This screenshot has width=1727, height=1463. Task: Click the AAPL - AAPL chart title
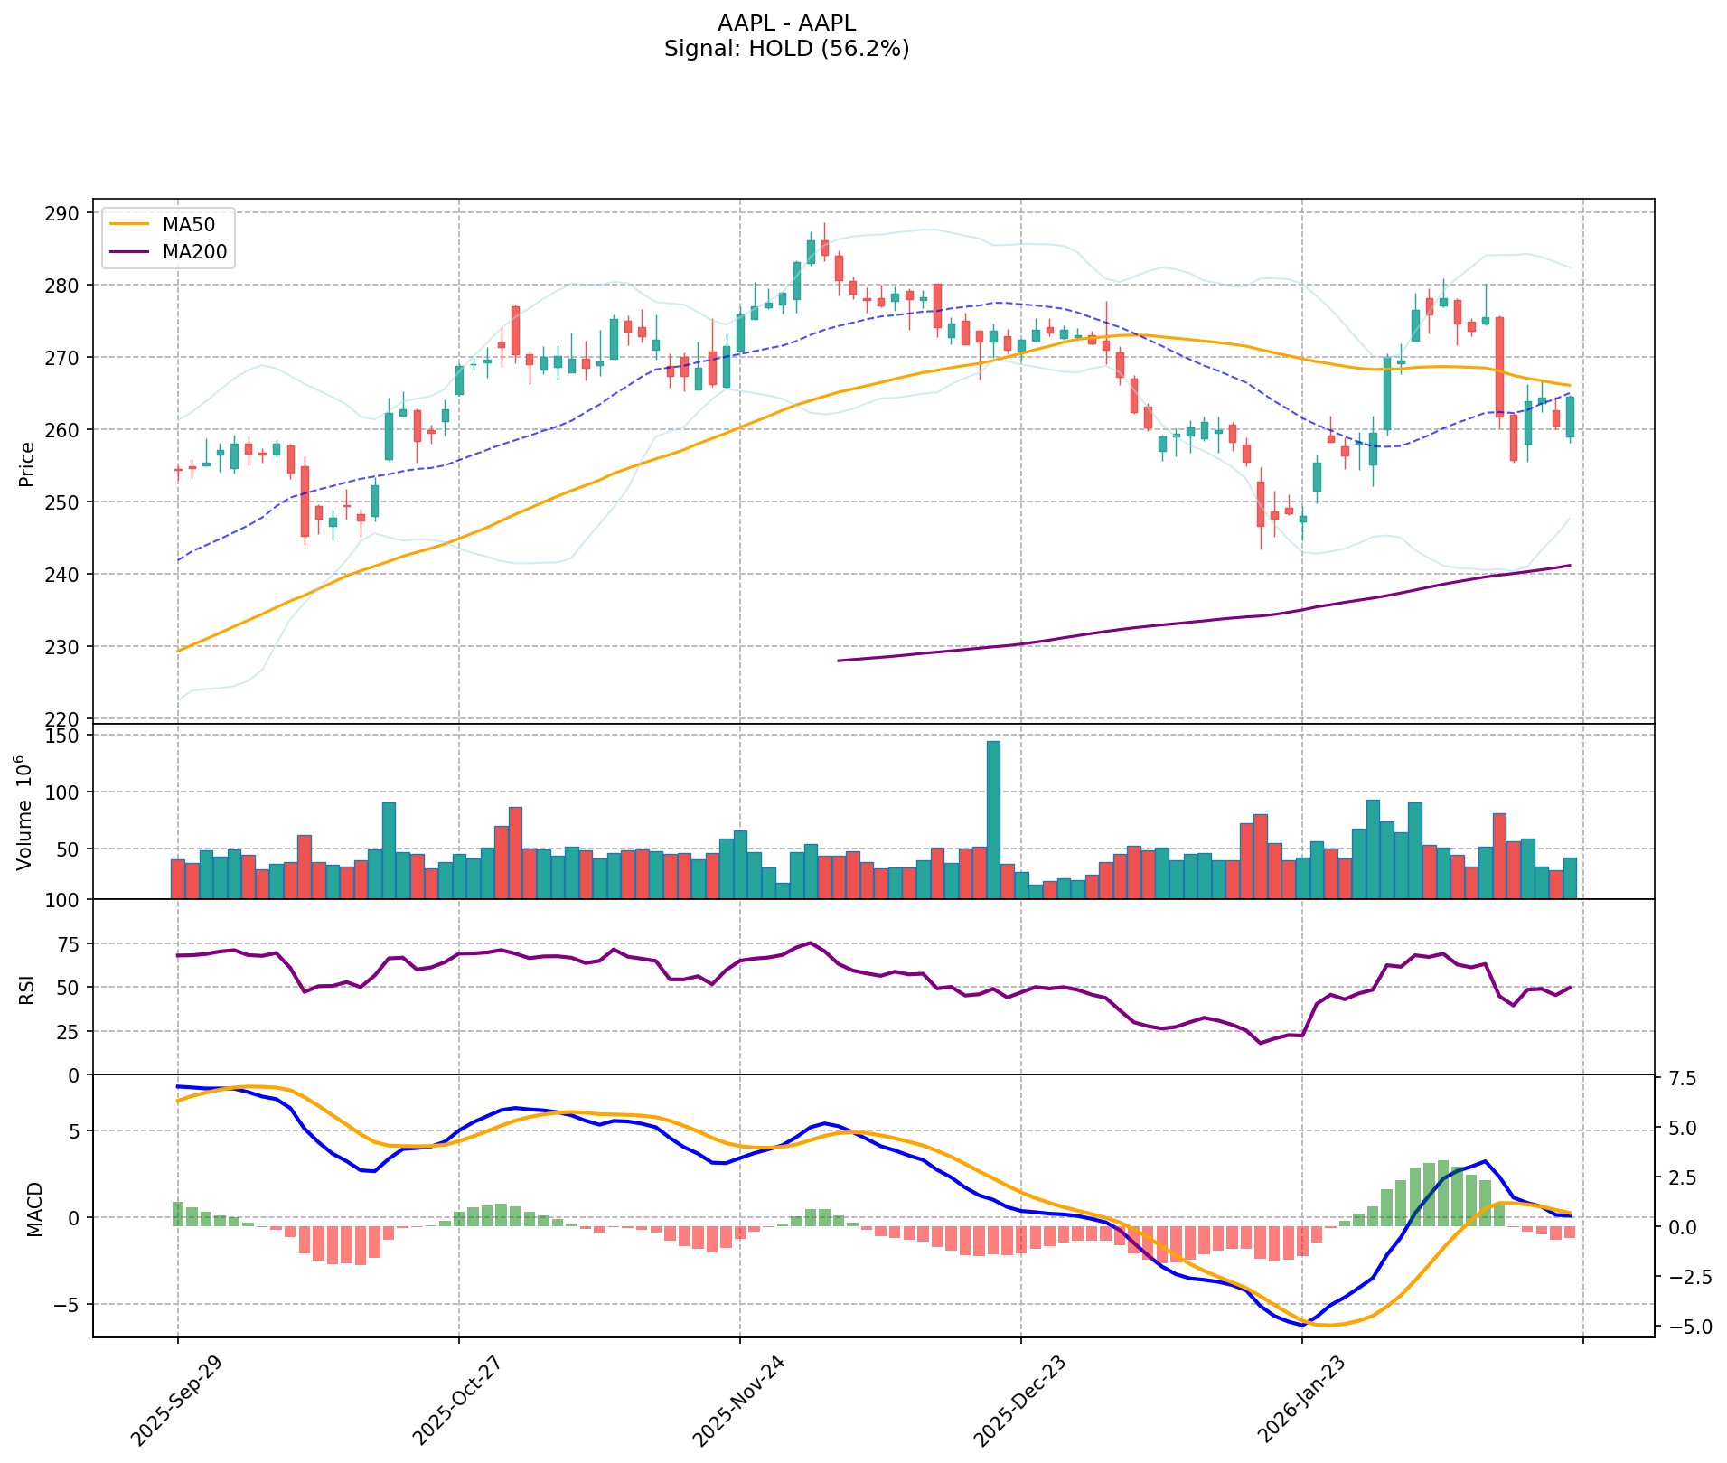pos(785,23)
